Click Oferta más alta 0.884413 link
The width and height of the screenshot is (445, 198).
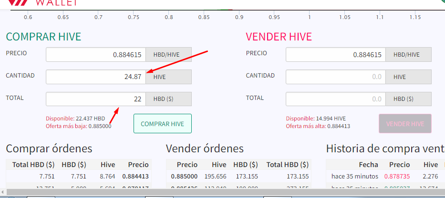318,126
